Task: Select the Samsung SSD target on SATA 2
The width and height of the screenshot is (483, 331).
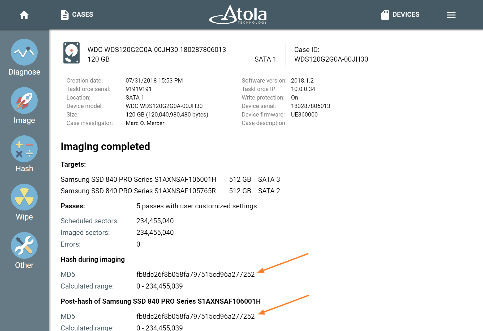Action: (x=138, y=191)
